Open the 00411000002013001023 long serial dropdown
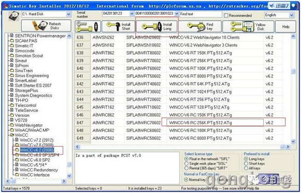 coord(177,14)
